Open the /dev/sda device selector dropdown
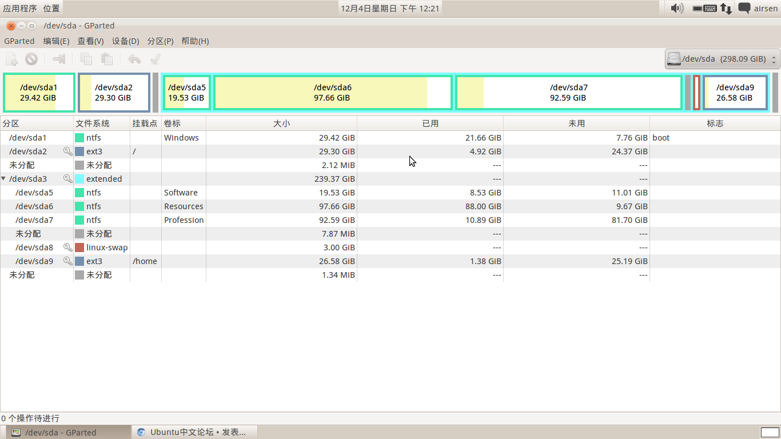This screenshot has height=439, width=781. click(x=722, y=59)
